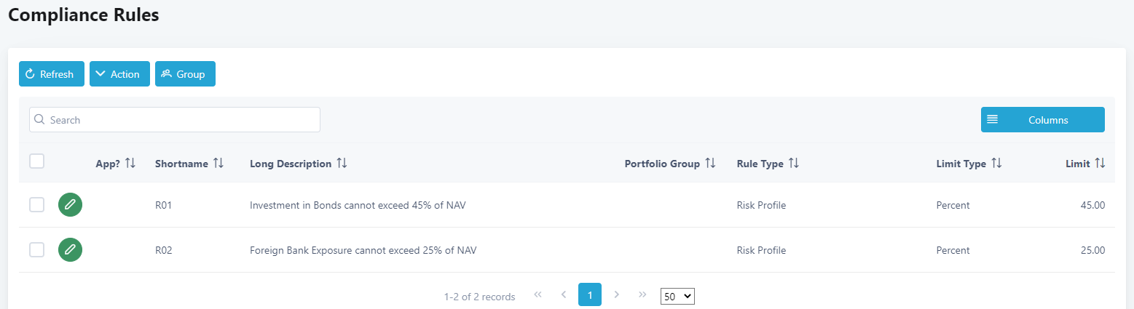The height and width of the screenshot is (309, 1134).
Task: Click the Group button
Action: (185, 74)
